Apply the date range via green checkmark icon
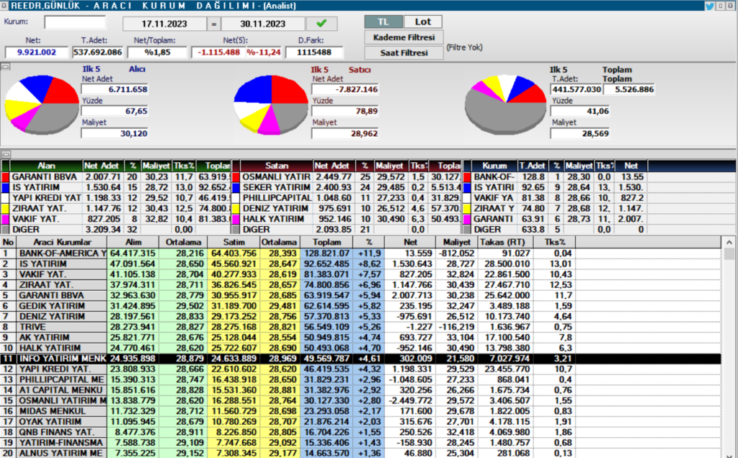 tap(321, 22)
